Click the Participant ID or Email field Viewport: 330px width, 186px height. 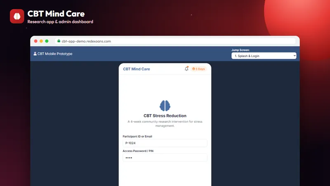tap(165, 143)
